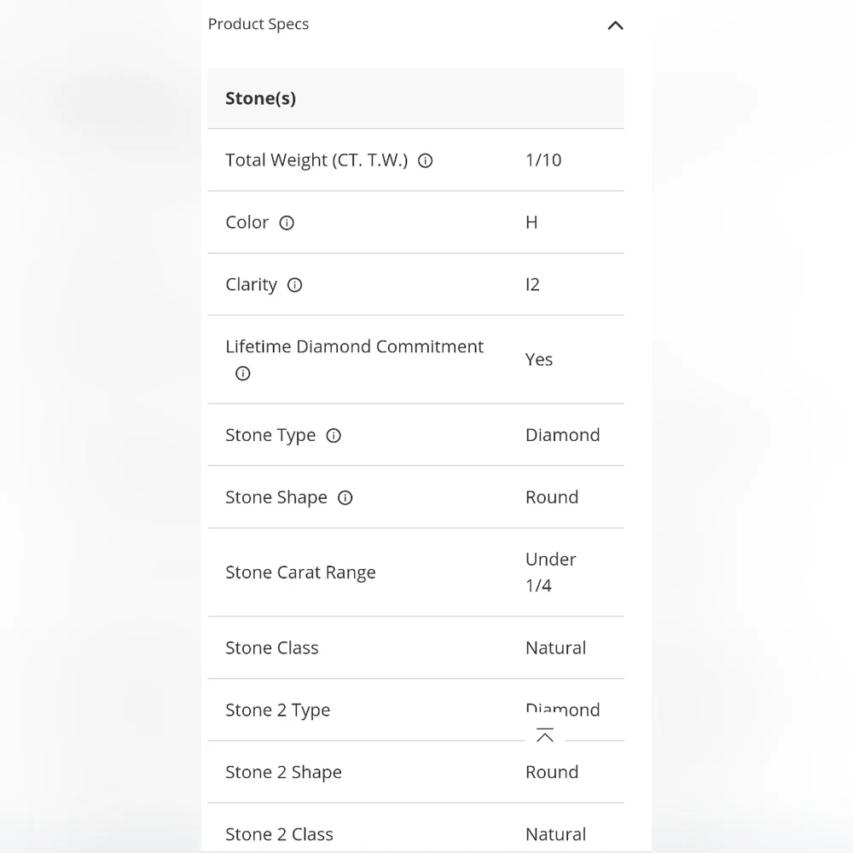
Task: Click the Product Specs header title
Action: click(x=258, y=24)
